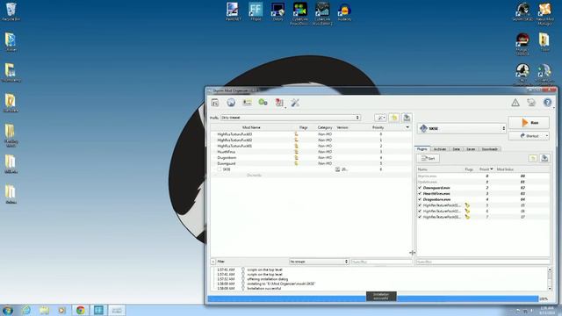The width and height of the screenshot is (562, 316).
Task: Open Recycle Bin on the desktop
Action: click(x=11, y=11)
